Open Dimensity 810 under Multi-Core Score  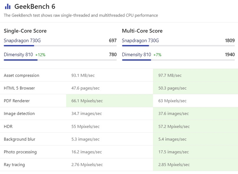click(x=136, y=55)
